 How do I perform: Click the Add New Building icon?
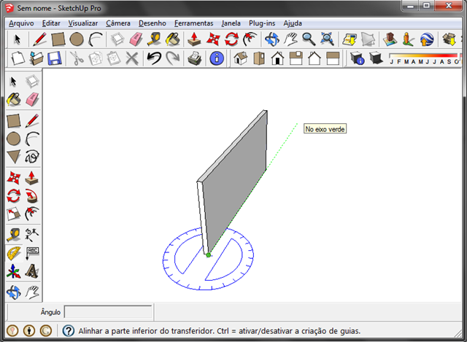(390, 39)
